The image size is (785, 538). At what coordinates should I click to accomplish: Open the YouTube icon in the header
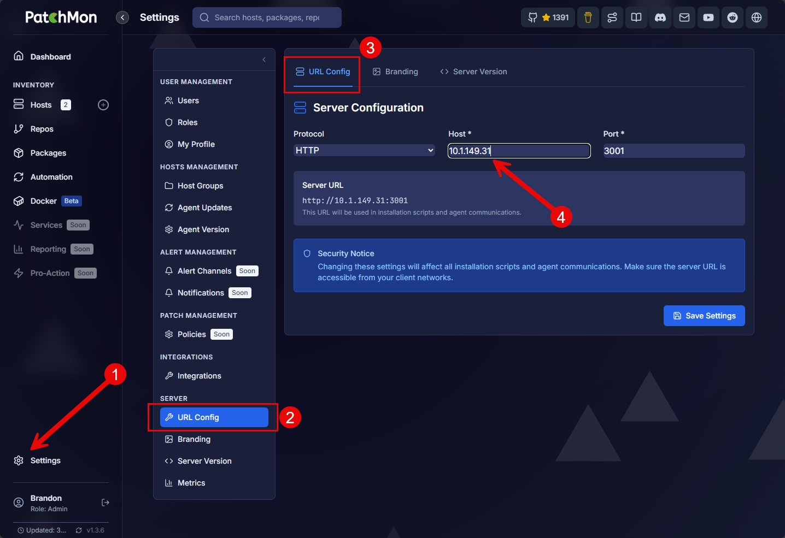pos(708,17)
